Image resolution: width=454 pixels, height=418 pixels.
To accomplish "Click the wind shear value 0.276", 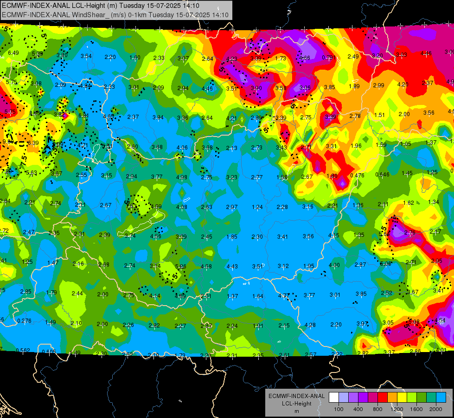I will point(24,320).
